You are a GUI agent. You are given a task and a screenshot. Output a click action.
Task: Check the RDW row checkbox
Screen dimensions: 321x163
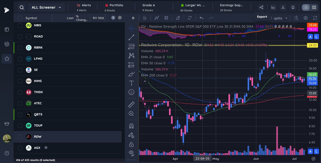pyautogui.click(x=20, y=137)
